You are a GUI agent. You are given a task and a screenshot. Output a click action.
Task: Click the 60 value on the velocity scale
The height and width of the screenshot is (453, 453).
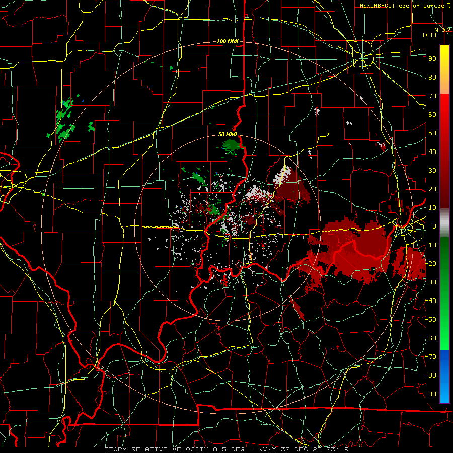(x=432, y=115)
